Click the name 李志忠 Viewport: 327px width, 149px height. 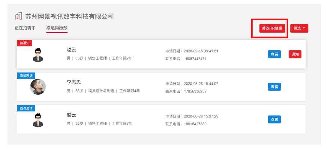73,82
